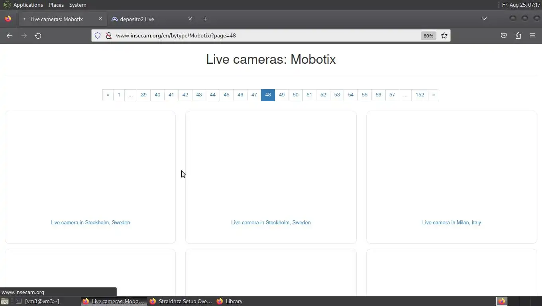Go to pagination page 51
542x306 pixels.
[309, 95]
